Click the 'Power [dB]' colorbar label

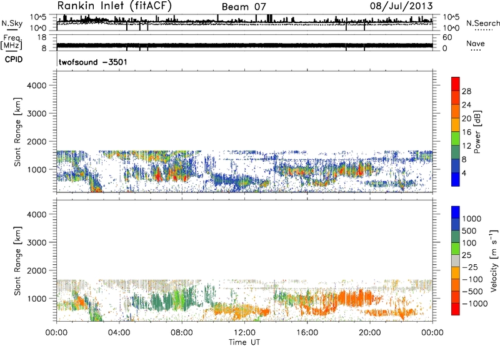point(477,132)
